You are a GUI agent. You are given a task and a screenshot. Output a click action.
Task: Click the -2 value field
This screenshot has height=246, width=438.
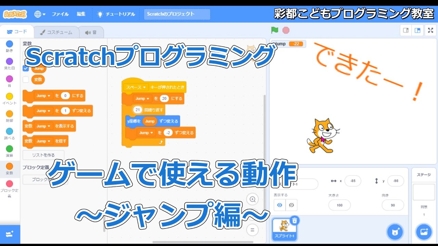click(168, 133)
